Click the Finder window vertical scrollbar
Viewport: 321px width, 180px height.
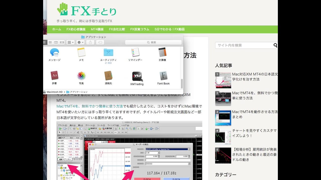(182, 83)
